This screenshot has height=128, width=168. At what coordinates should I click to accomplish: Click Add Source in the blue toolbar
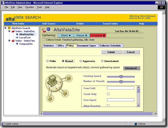[50, 23]
